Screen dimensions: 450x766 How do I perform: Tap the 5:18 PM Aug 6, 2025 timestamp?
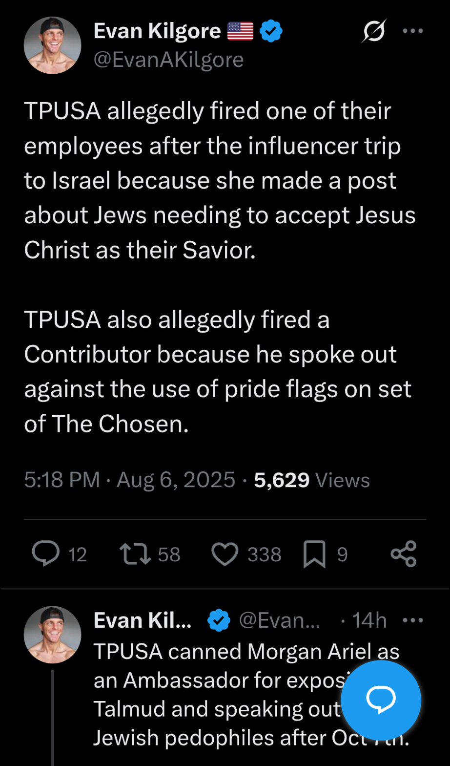tap(129, 480)
